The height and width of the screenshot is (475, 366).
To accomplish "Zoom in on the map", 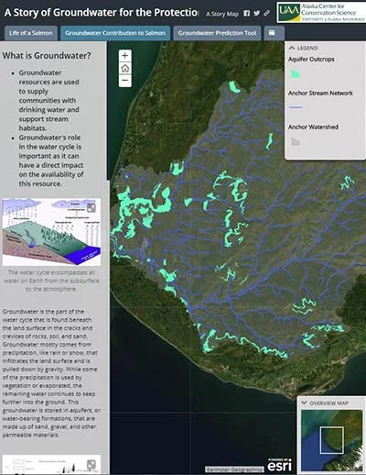I will click(124, 56).
